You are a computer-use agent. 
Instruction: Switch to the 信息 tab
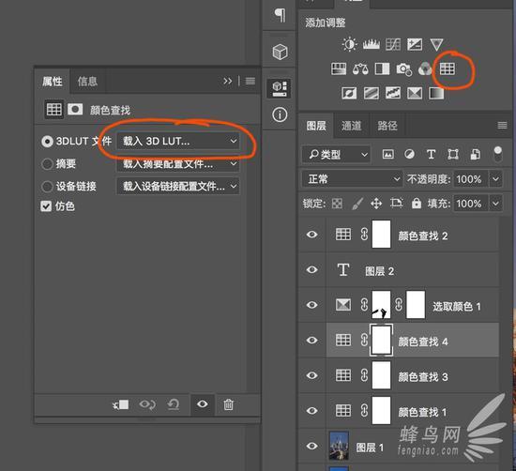[x=87, y=81]
